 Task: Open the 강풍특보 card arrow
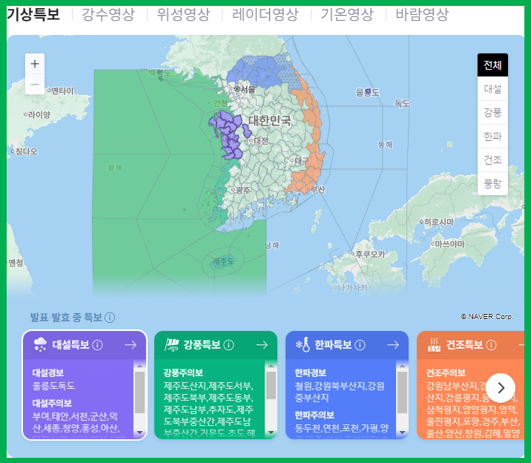point(262,345)
